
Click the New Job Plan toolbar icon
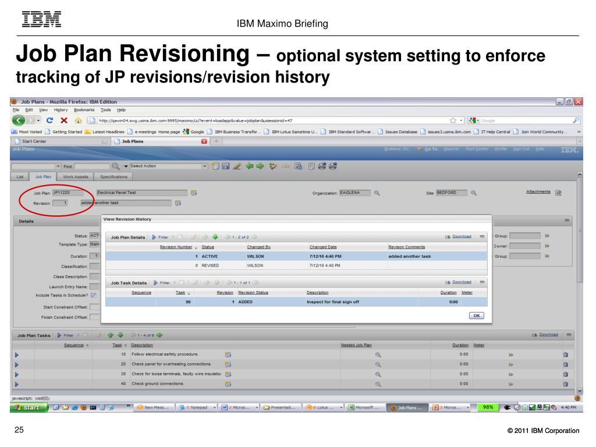pyautogui.click(x=215, y=166)
